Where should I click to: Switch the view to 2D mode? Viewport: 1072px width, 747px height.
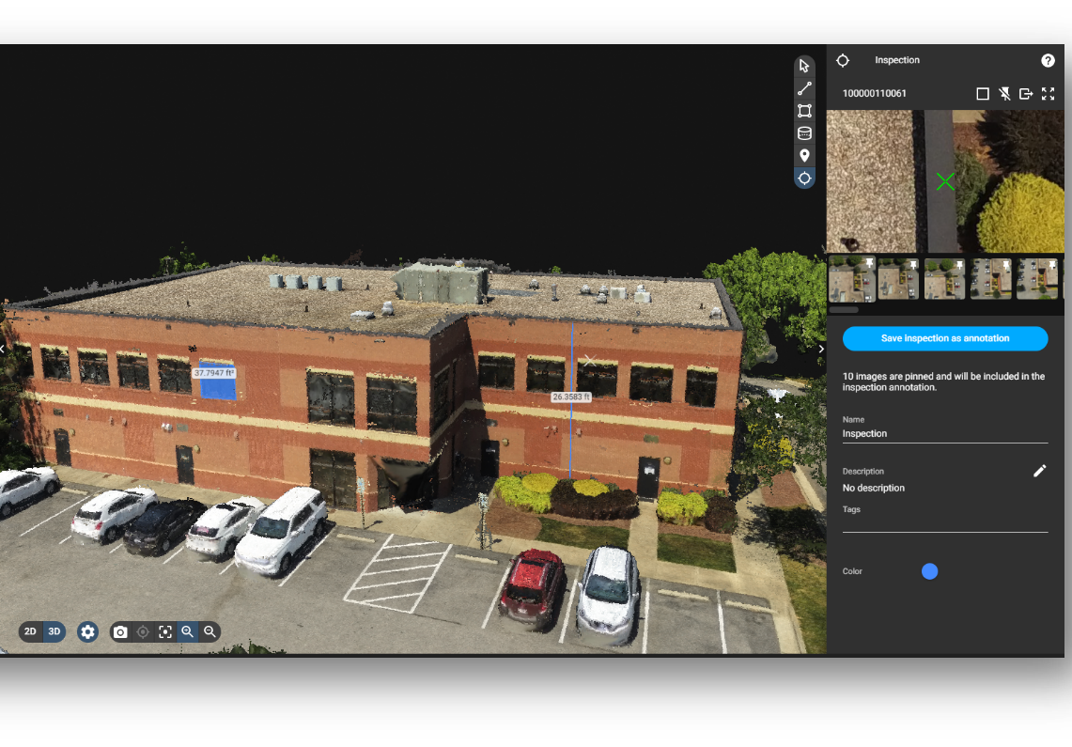[30, 631]
